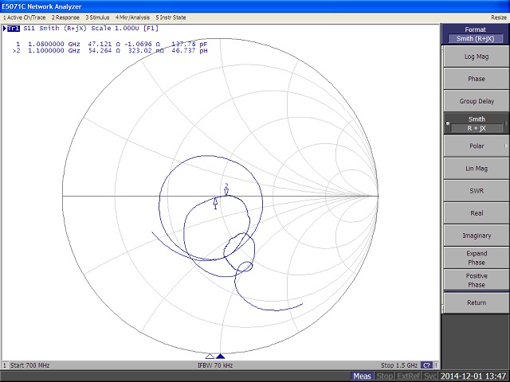The height and width of the screenshot is (382, 510).
Task: Click the Meas status indicator
Action: pos(362,376)
